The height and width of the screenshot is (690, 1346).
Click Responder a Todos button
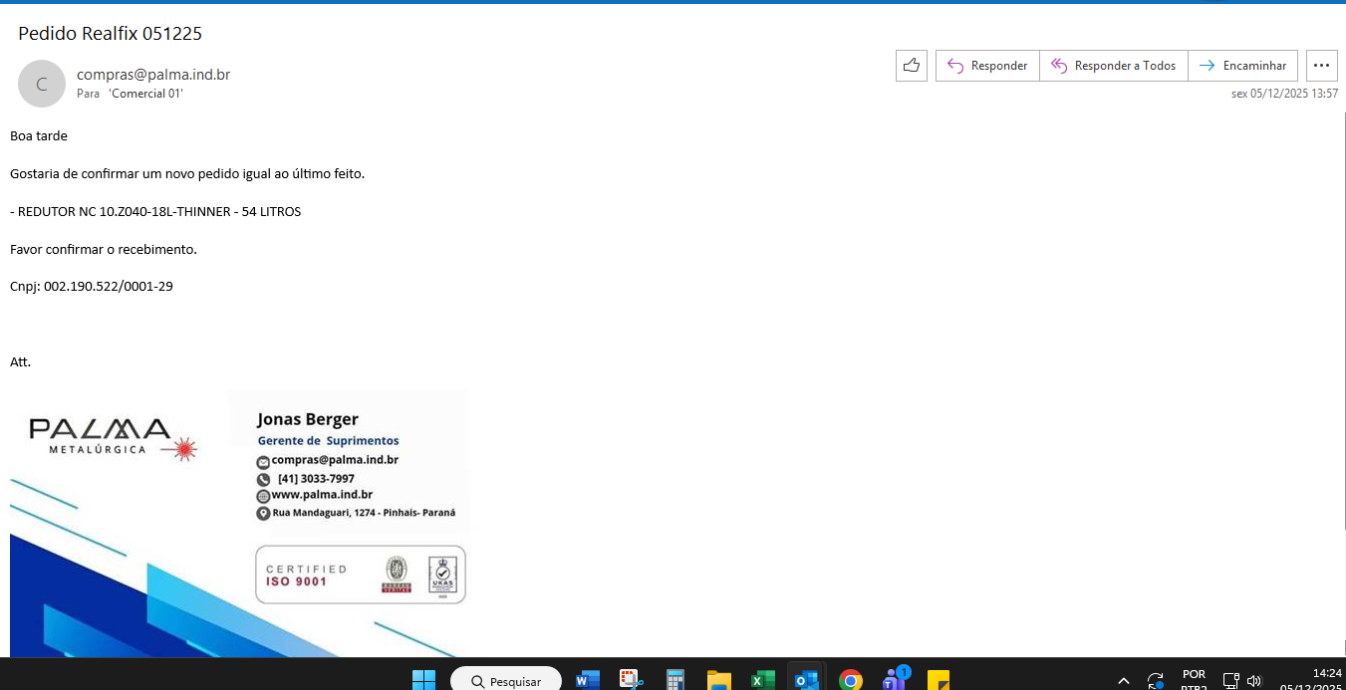[1114, 66]
